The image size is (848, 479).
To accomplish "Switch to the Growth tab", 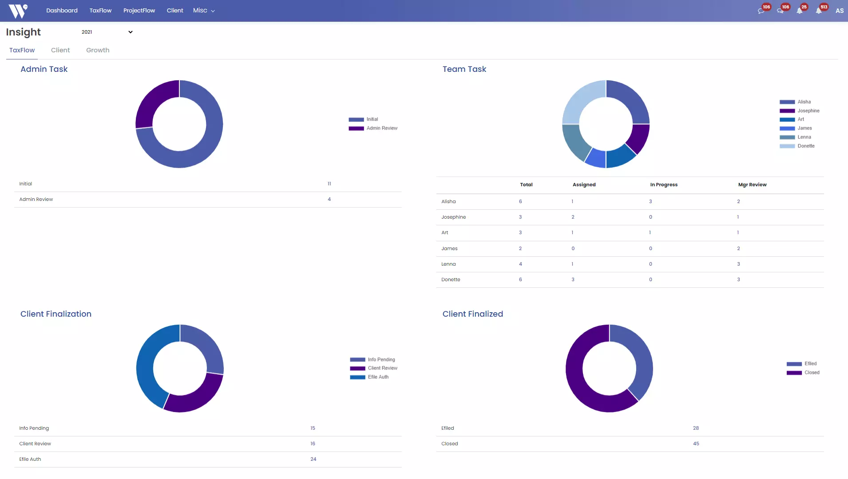I will click(x=97, y=50).
